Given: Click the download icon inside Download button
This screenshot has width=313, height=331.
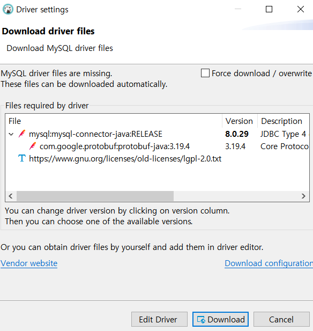Looking at the screenshot, I should (x=201, y=319).
